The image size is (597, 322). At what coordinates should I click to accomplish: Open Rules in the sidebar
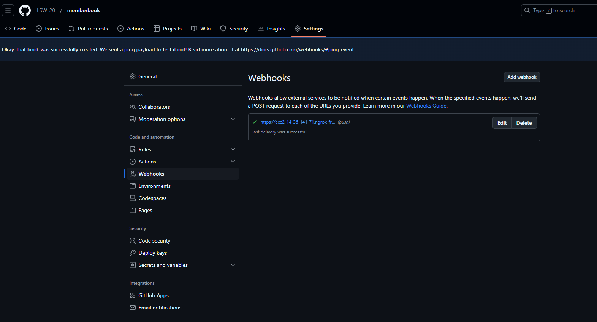pyautogui.click(x=183, y=149)
